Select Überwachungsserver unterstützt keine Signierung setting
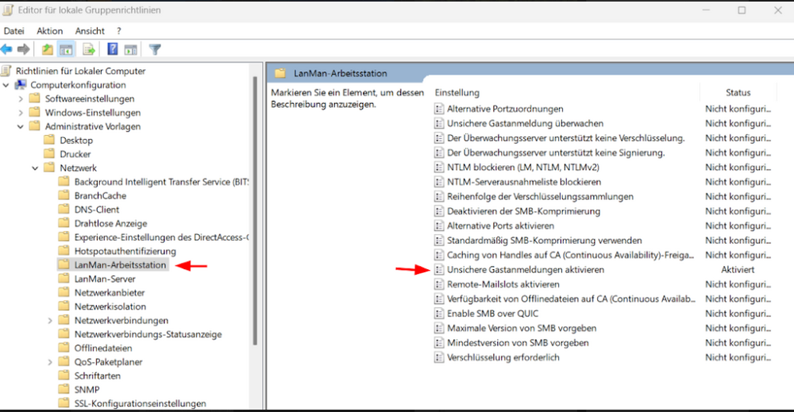The height and width of the screenshot is (412, 794). pos(556,153)
